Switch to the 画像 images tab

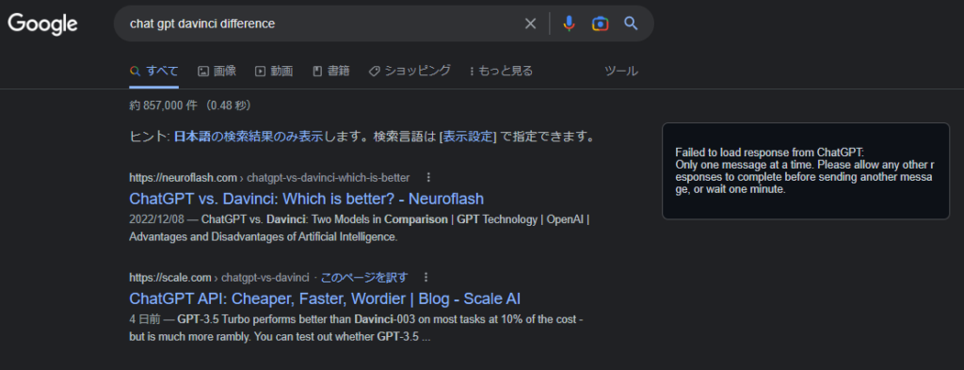[x=217, y=72]
